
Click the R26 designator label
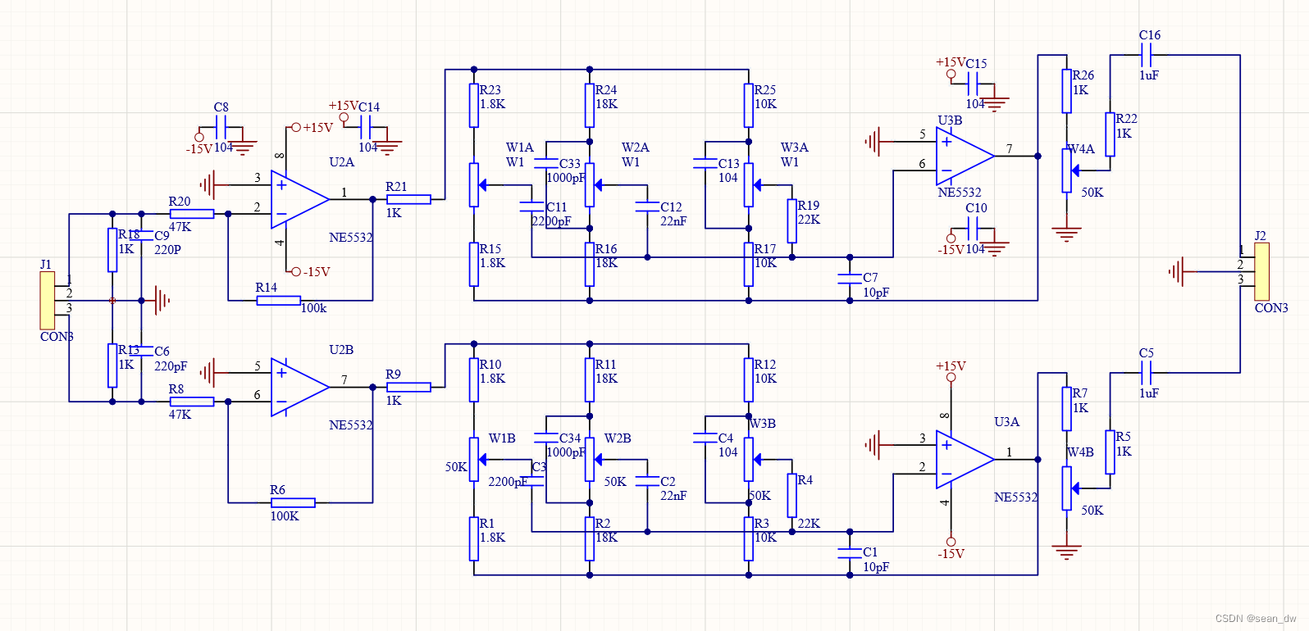point(1083,75)
